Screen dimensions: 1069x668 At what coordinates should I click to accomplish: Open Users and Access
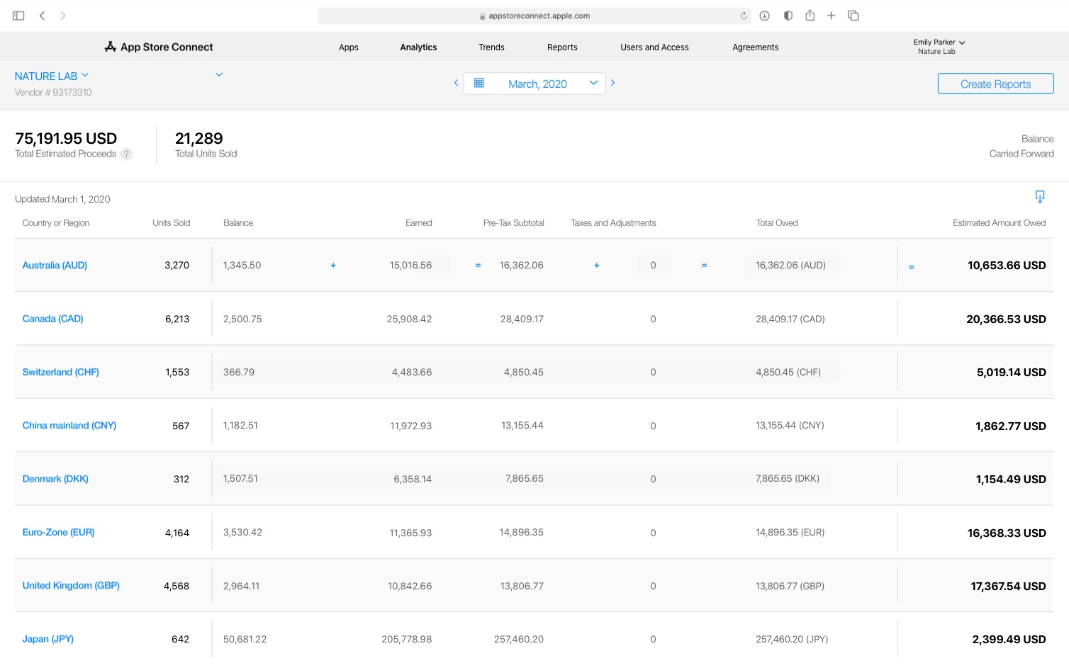click(x=654, y=47)
